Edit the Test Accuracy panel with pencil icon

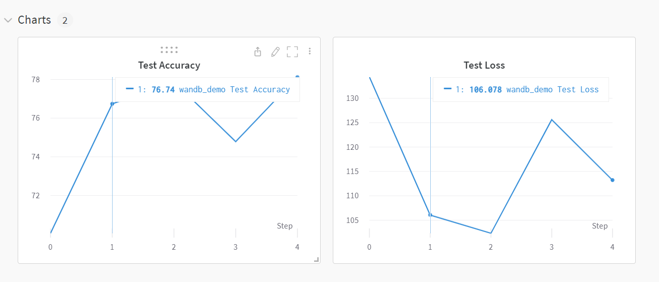pos(275,51)
